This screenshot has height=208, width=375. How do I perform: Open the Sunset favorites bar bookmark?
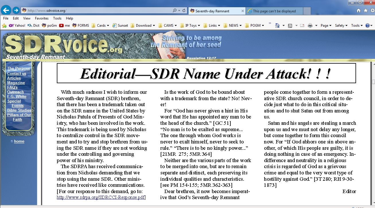[x=120, y=25]
